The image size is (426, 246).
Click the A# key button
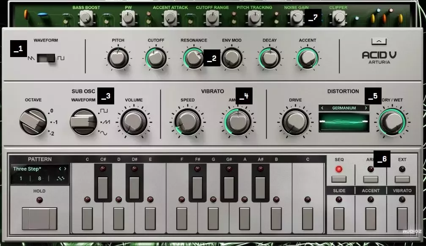260,187
